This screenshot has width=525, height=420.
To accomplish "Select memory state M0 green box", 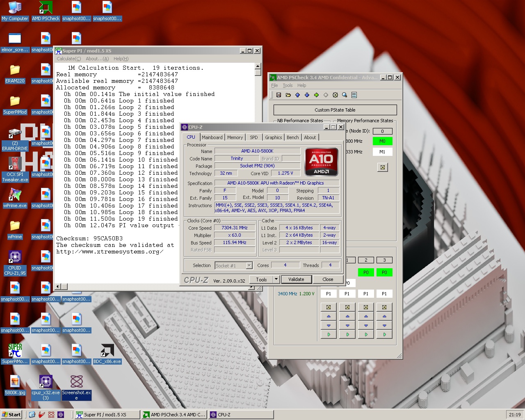I will tap(382, 141).
